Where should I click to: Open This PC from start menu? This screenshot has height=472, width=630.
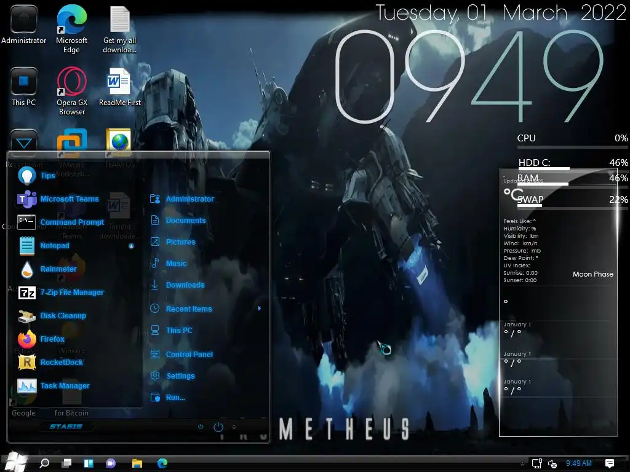(171, 330)
